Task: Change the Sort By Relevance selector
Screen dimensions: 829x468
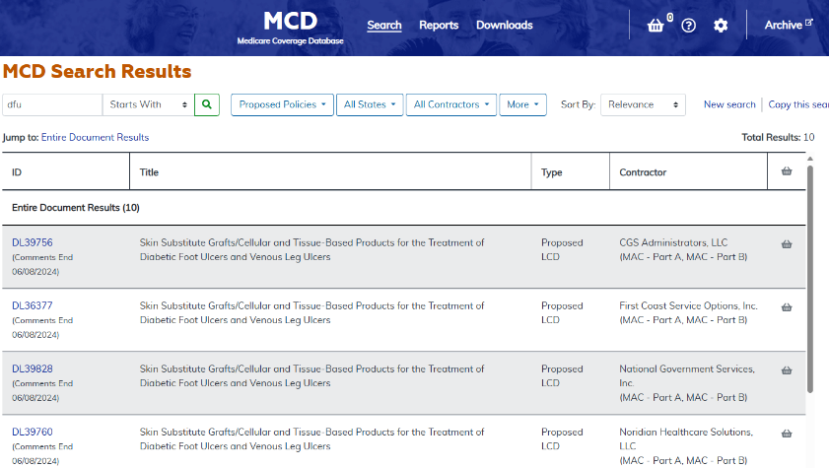Action: click(643, 104)
